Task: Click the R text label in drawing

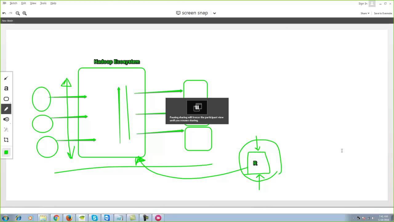Action: [255, 163]
